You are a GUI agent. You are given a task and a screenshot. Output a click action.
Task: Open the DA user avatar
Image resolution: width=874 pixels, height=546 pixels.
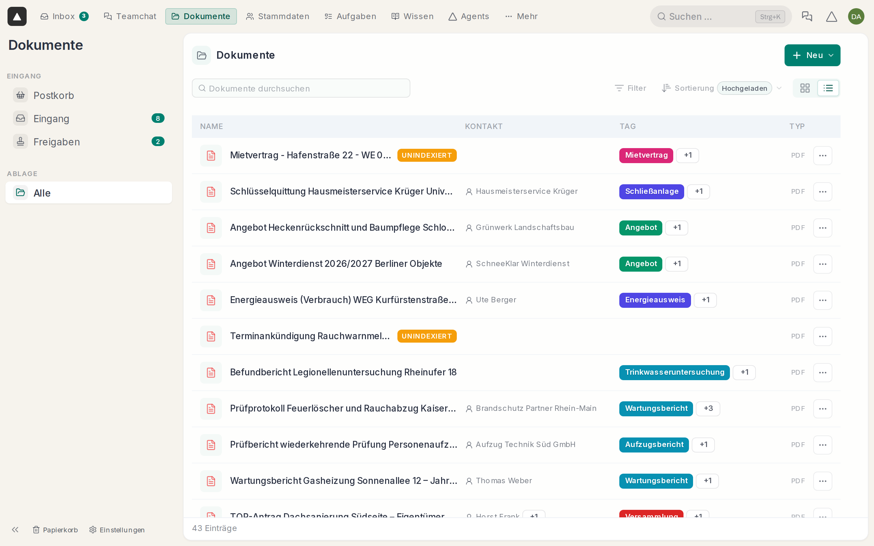tap(856, 16)
